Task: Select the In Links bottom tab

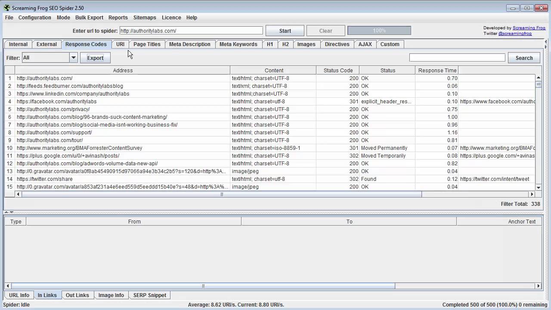Action: (47, 295)
